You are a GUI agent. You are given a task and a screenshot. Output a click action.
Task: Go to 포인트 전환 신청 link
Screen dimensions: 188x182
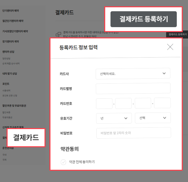click(10, 96)
